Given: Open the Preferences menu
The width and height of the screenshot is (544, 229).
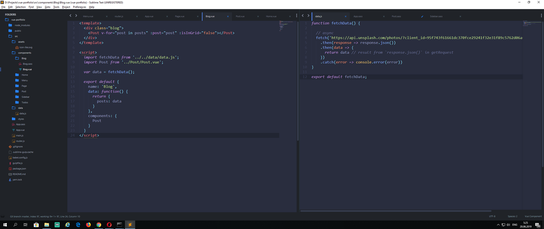Looking at the screenshot, I should tap(80, 7).
